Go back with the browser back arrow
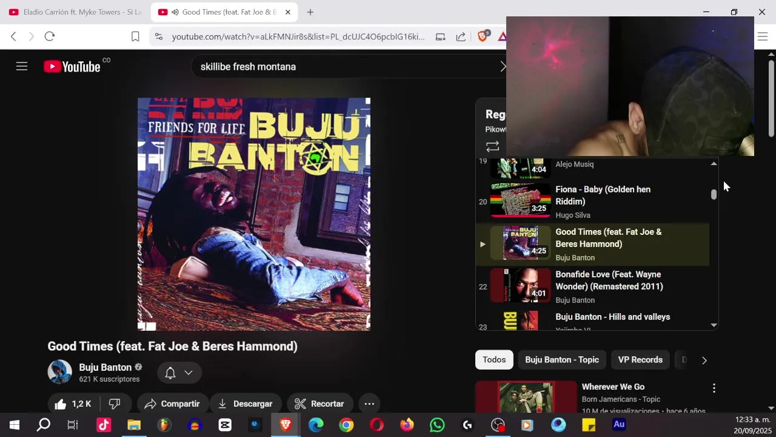 (13, 36)
